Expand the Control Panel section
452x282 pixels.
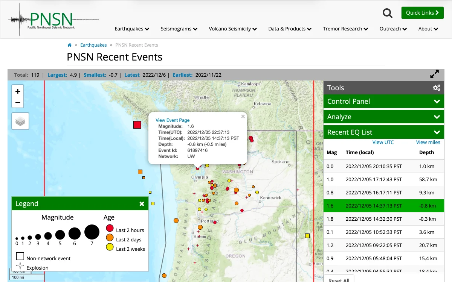(x=384, y=102)
